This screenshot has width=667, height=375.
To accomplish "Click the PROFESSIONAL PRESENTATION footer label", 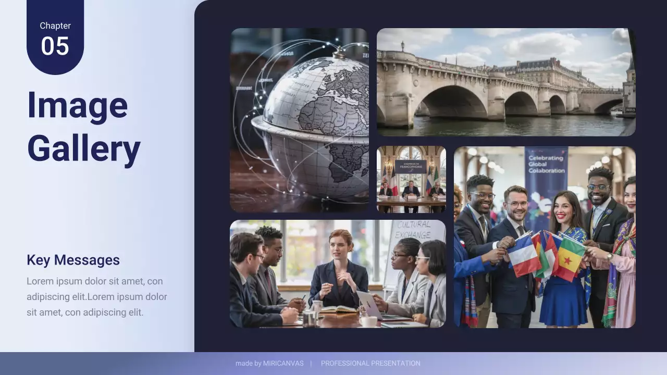I will click(370, 364).
